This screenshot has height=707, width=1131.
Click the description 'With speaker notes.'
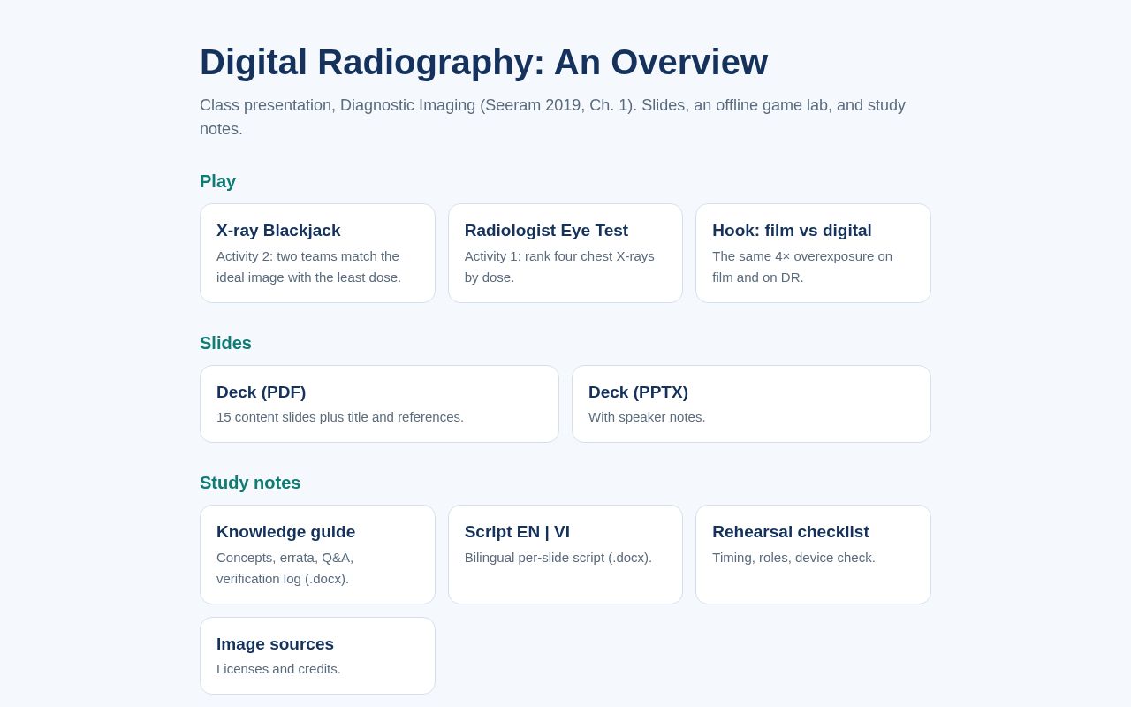click(x=647, y=417)
